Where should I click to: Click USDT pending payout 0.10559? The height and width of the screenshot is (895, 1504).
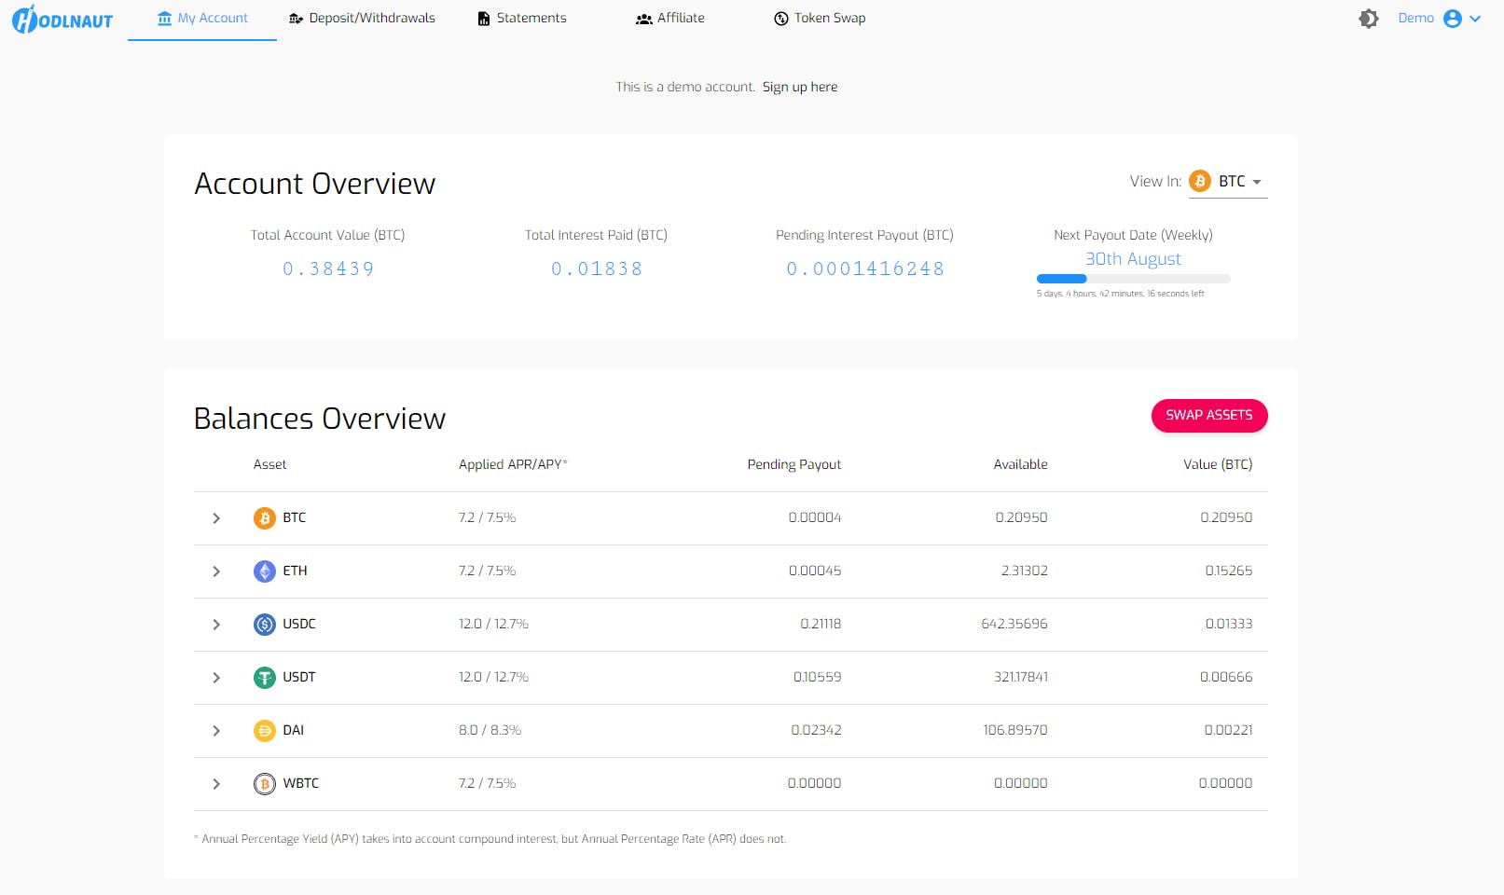click(817, 678)
